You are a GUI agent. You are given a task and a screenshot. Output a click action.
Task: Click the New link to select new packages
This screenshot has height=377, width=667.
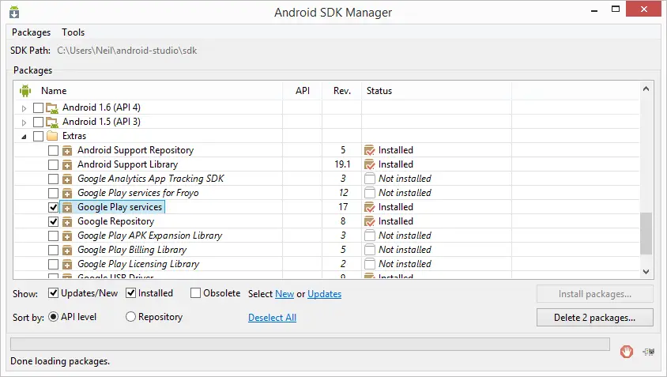(x=285, y=293)
